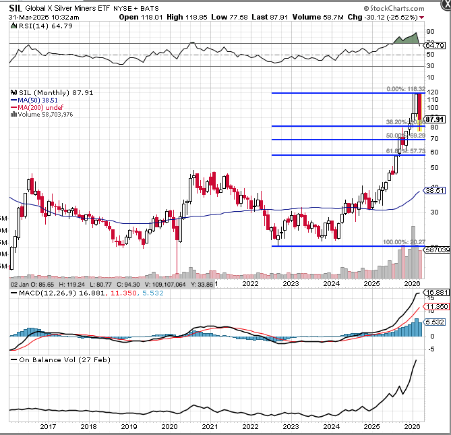Screen dimensions: 451x435
Task: Click the 64.79 RSI axis value tag
Action: tap(435, 45)
